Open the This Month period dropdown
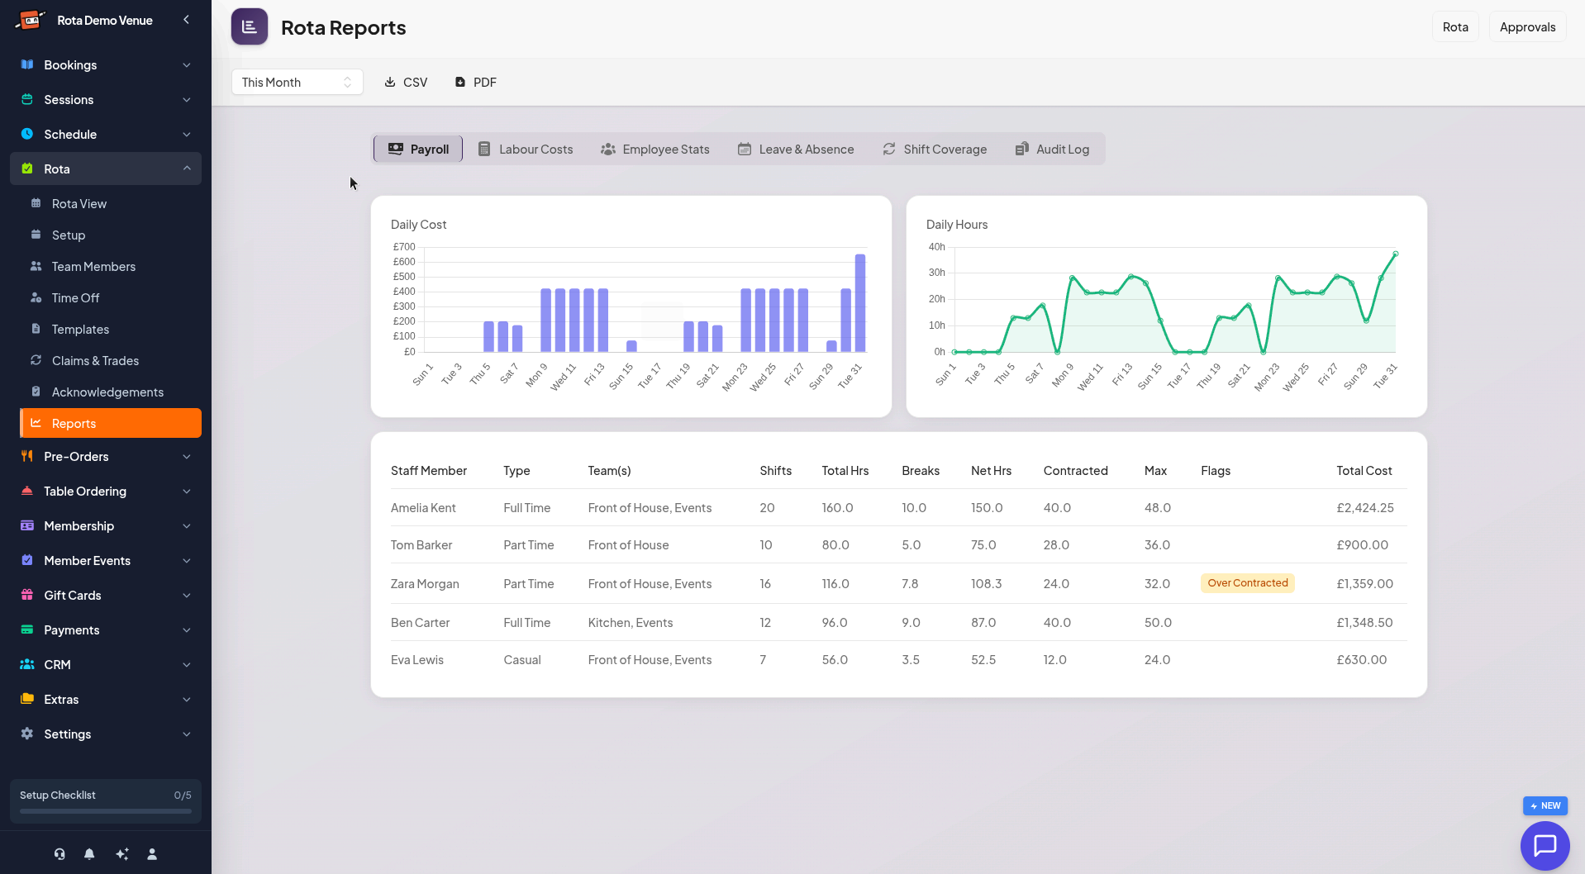 tap(297, 83)
